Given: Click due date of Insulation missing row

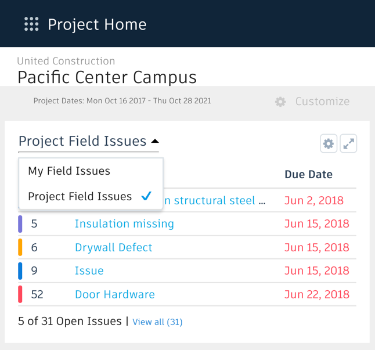Looking at the screenshot, I should (x=317, y=224).
